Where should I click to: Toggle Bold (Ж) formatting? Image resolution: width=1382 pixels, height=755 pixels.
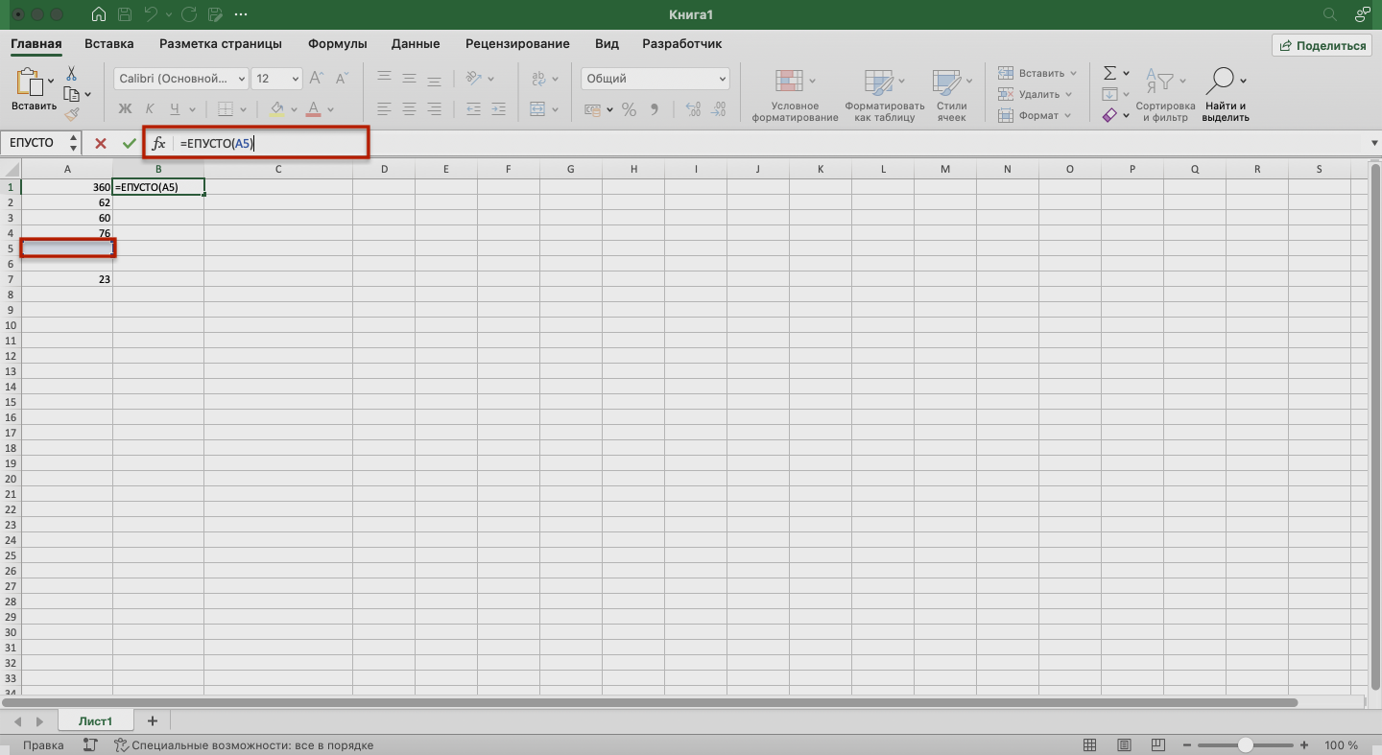click(125, 109)
